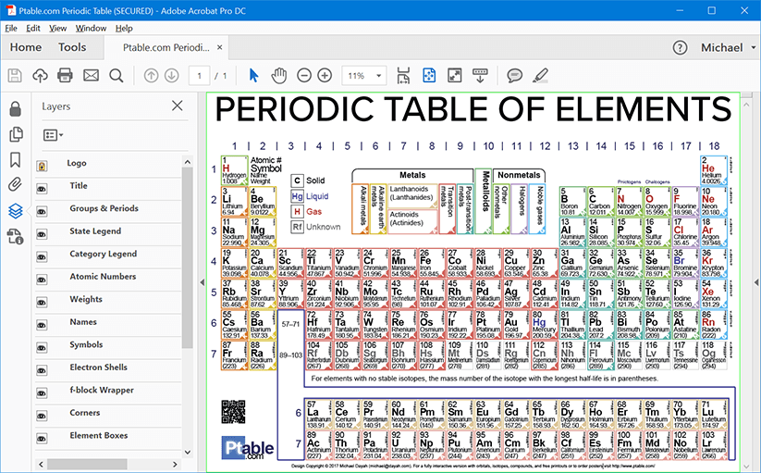Hide the Electron Shells layer
This screenshot has width=761, height=473.
coord(43,368)
